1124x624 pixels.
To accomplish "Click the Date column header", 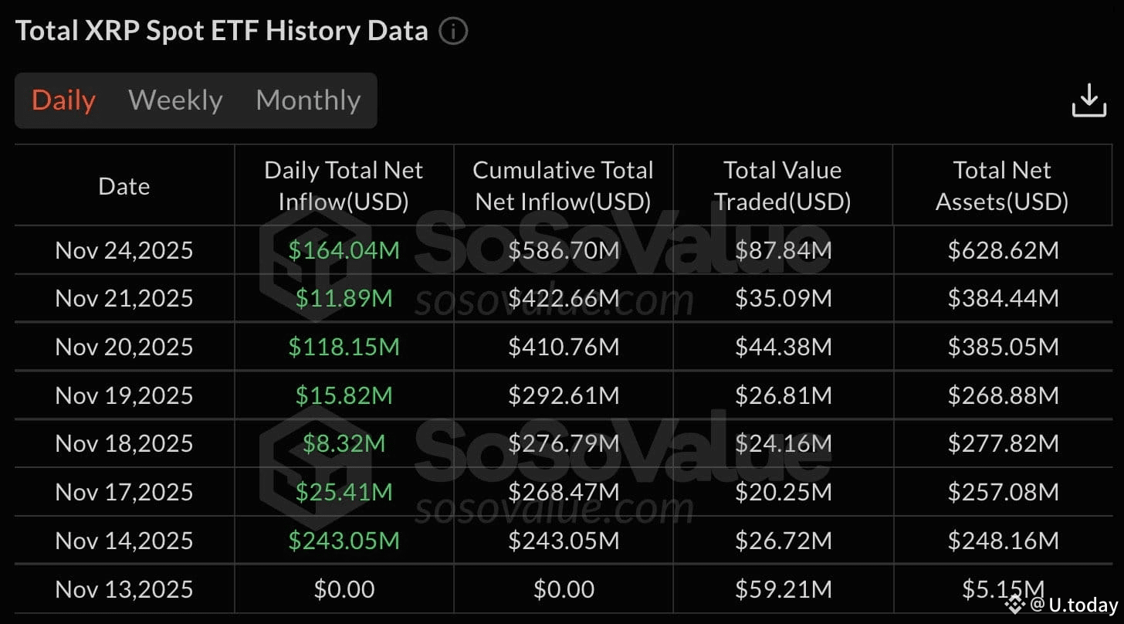I will point(124,186).
